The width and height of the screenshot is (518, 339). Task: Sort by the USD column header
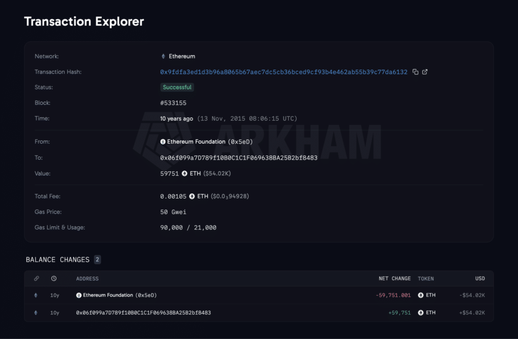[480, 278]
